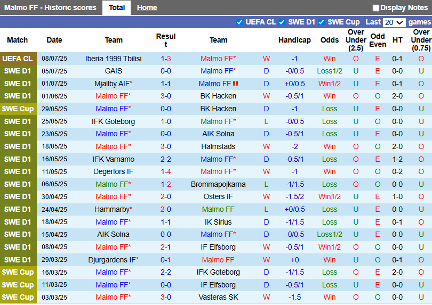Click the date 08/07/25

tap(54, 59)
